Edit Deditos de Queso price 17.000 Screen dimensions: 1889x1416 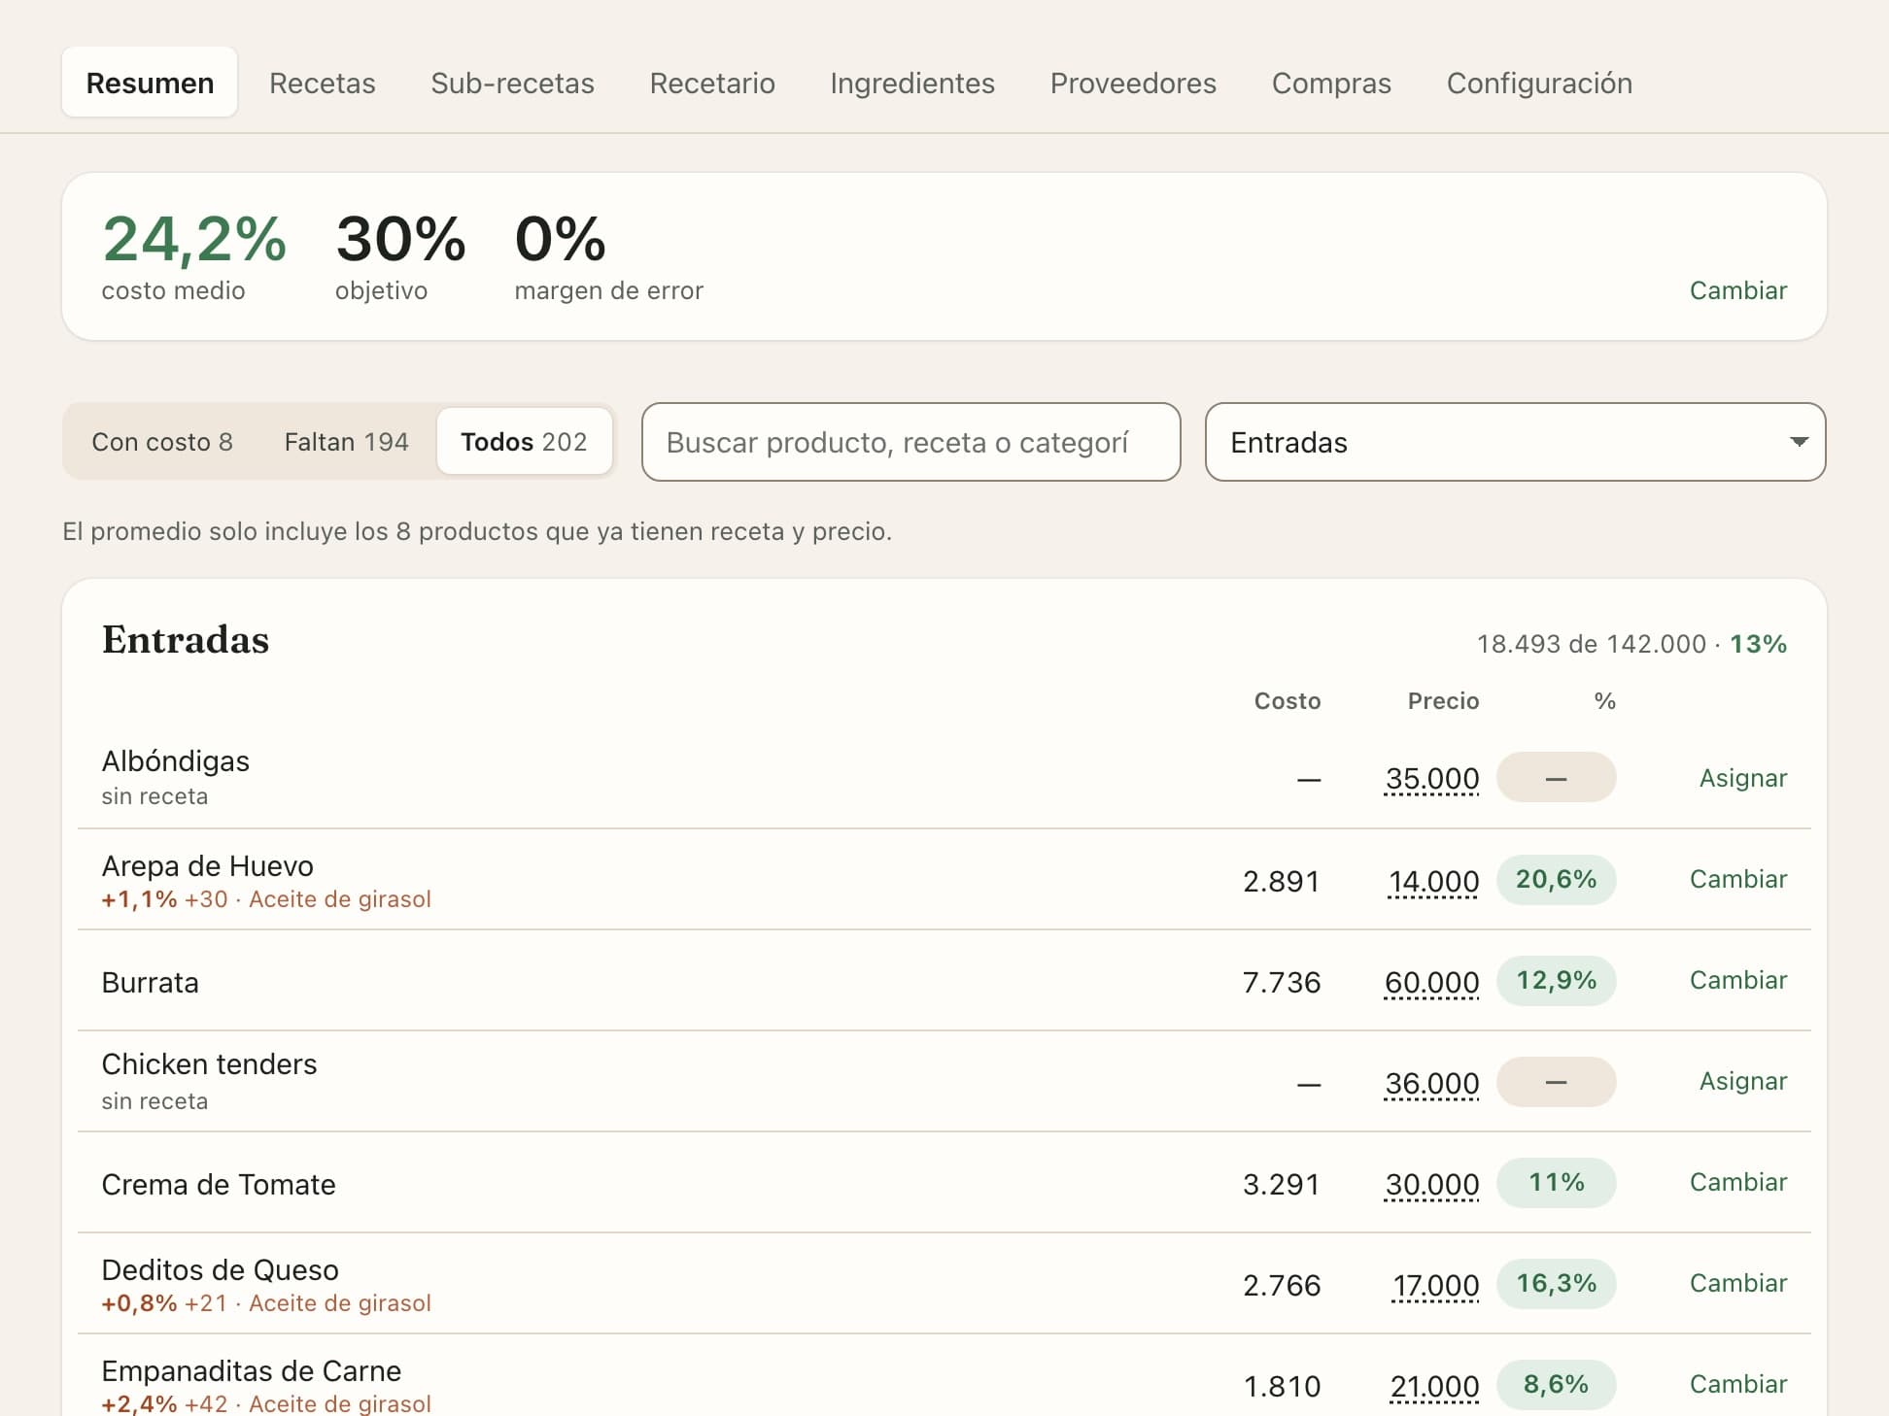click(1435, 1286)
